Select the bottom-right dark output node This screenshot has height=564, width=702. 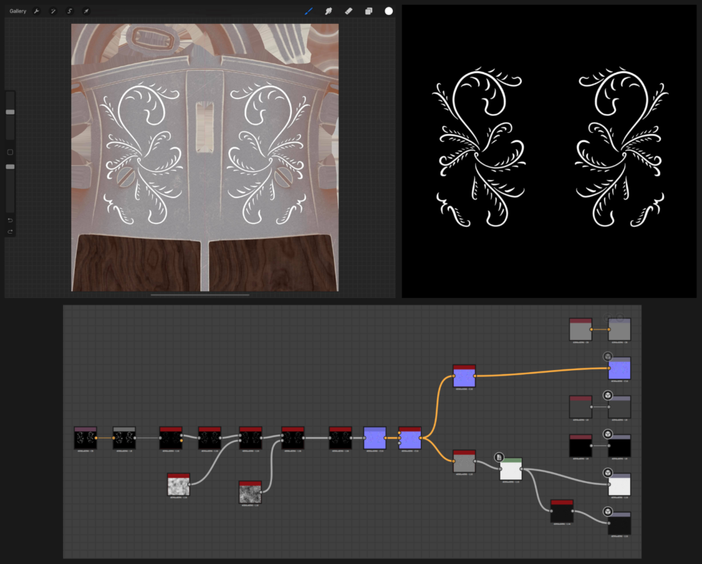(620, 524)
